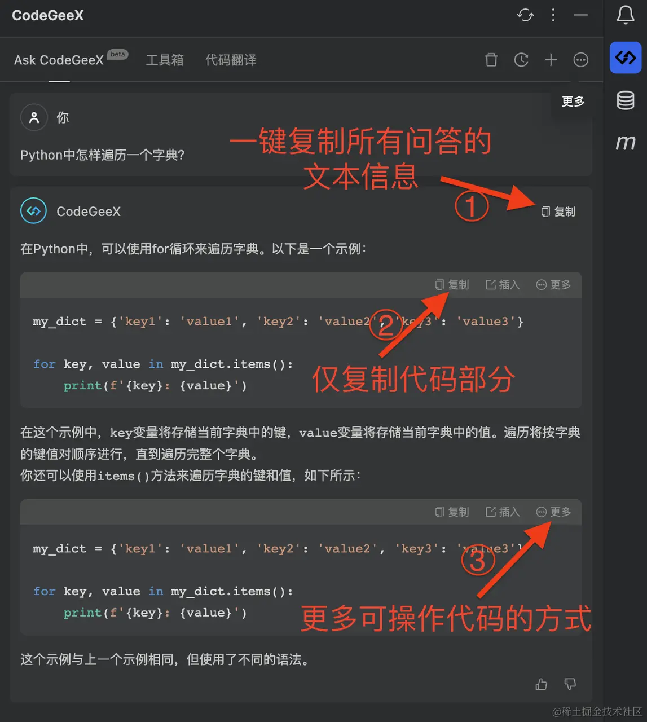Screen dimensions: 647x722
Task: Open the 更多 menu on the first code block
Action: click(553, 285)
